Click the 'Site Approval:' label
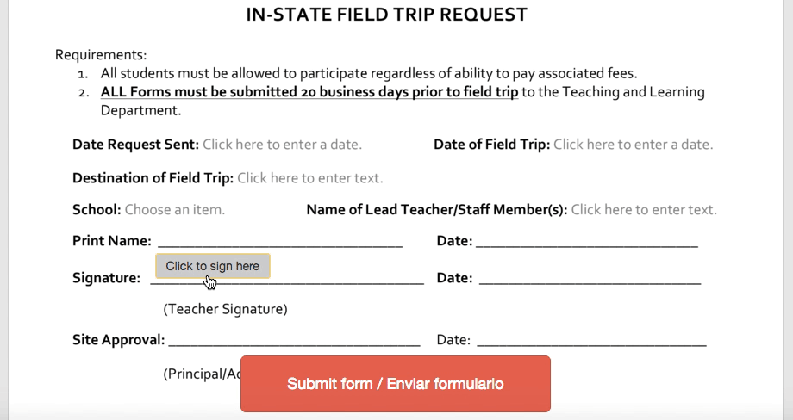This screenshot has width=793, height=420. click(x=118, y=340)
